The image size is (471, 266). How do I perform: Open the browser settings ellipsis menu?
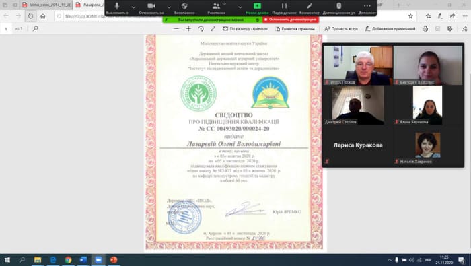[465, 16]
